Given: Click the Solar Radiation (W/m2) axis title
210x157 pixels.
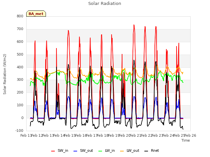Looking at the screenshot, I should (x=5, y=74).
